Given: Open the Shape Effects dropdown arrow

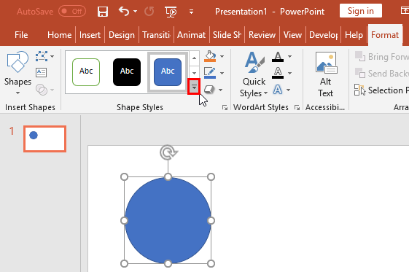Looking at the screenshot, I should tap(221, 90).
